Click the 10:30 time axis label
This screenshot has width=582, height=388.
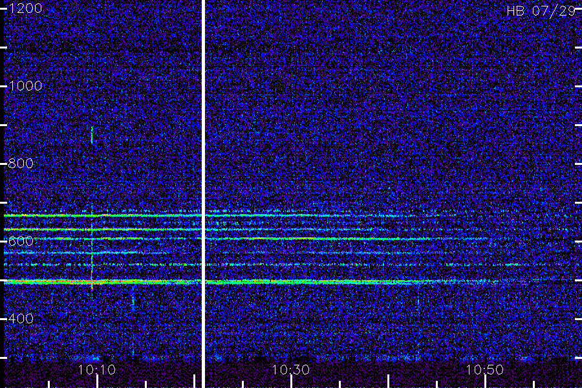pyautogui.click(x=290, y=369)
